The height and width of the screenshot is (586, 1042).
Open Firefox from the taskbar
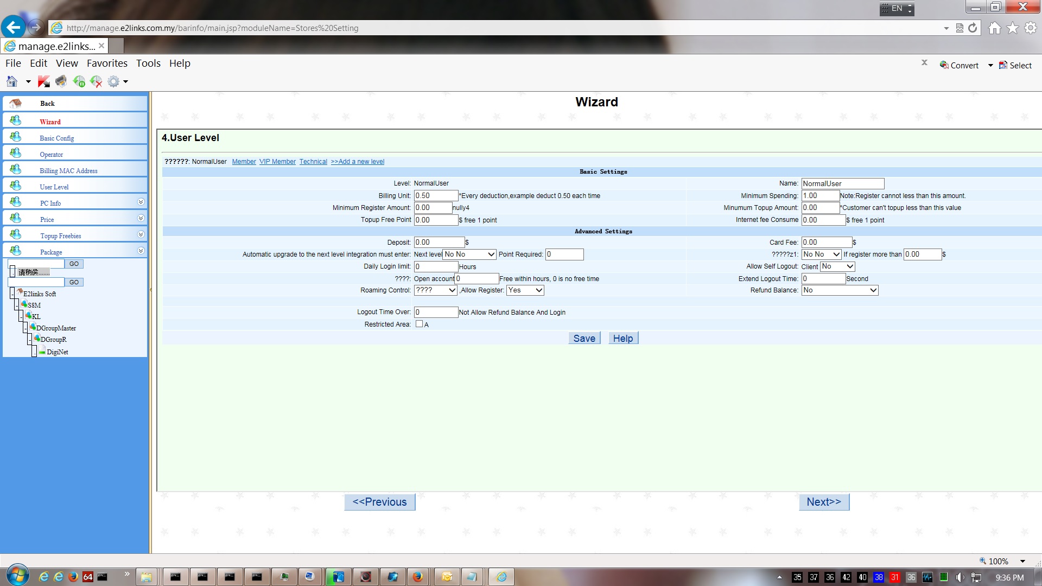(417, 577)
